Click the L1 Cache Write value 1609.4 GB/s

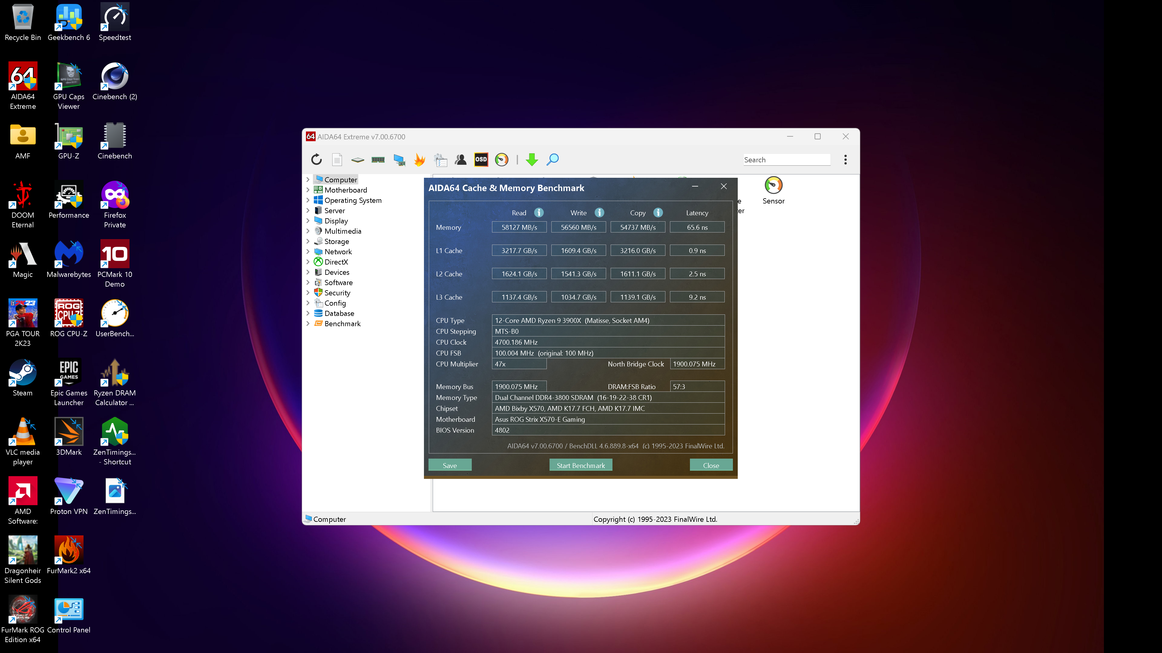tap(578, 251)
